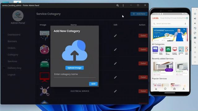Take an emulator screenshot with camera icon
This screenshot has height=111, width=198.
pos(195,38)
